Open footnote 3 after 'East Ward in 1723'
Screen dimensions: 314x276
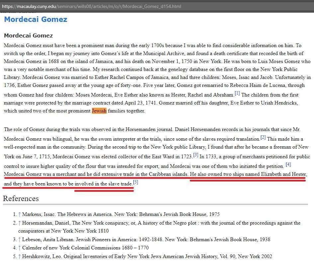click(x=196, y=155)
